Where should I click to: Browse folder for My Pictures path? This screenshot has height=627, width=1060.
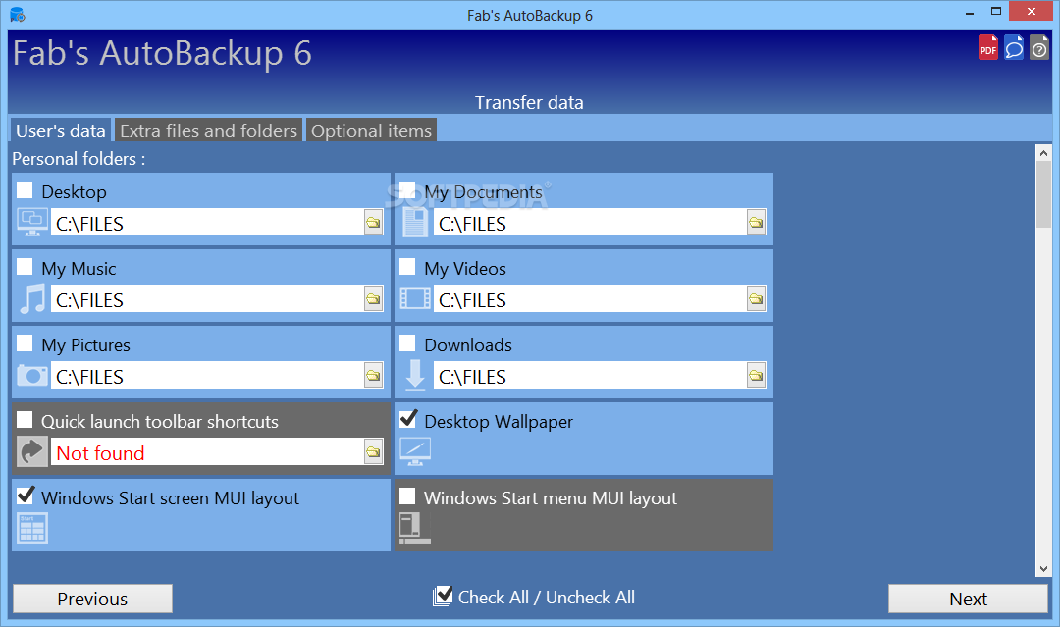pos(373,375)
